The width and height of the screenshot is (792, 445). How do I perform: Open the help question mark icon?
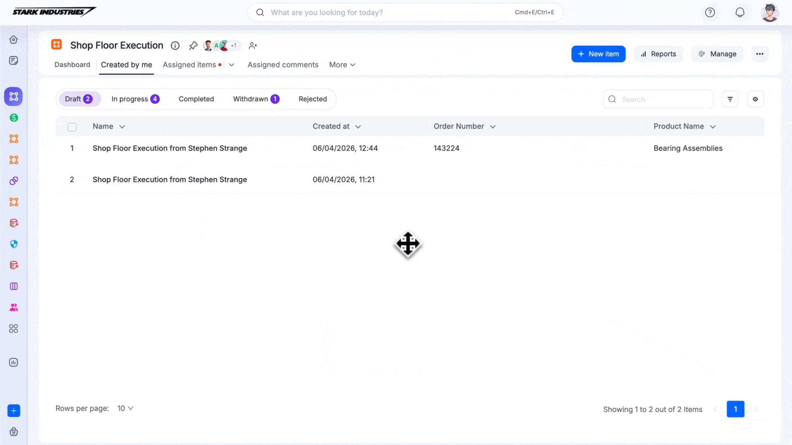tap(710, 12)
